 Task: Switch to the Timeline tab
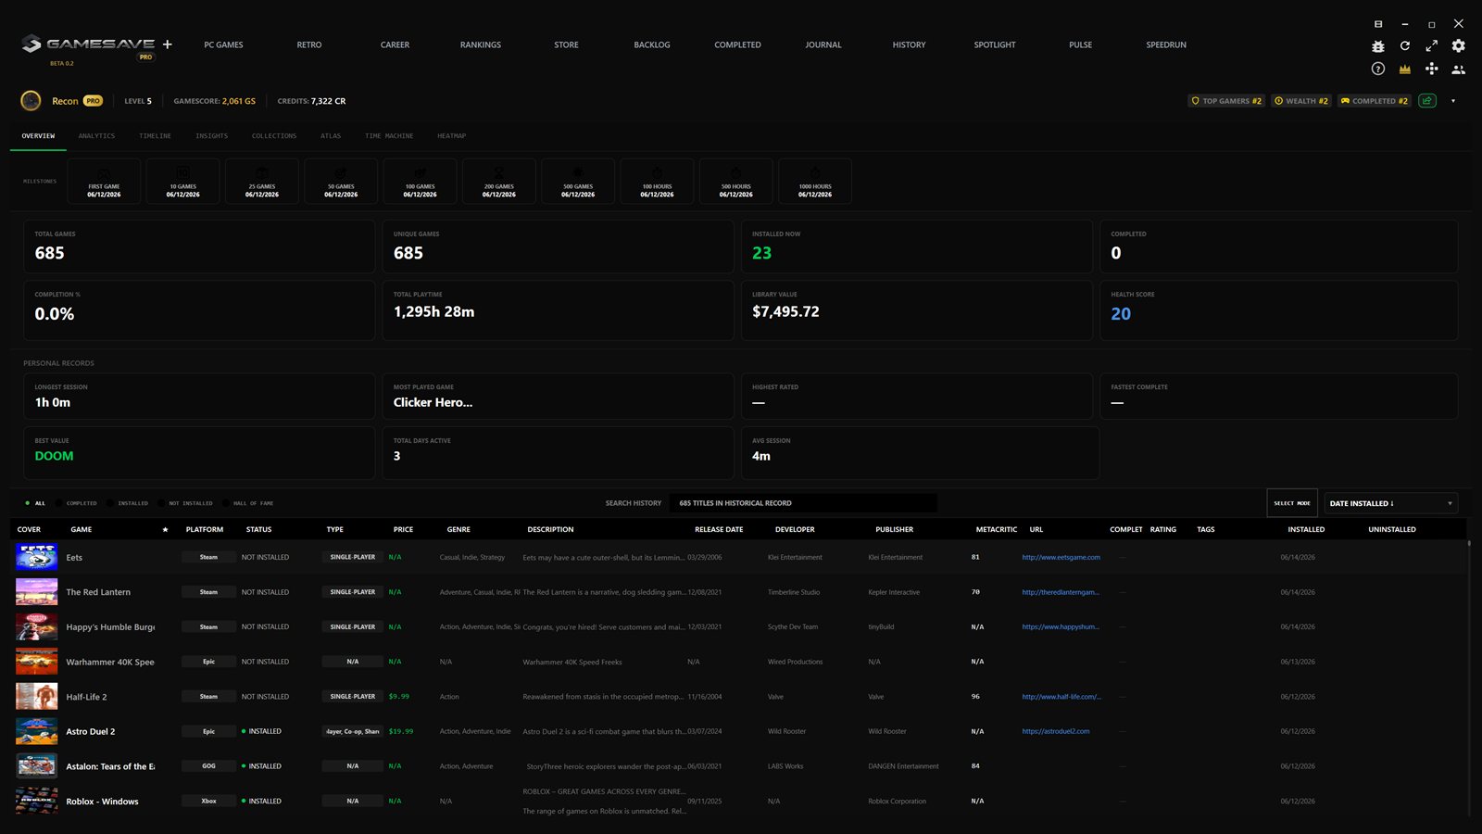(155, 136)
